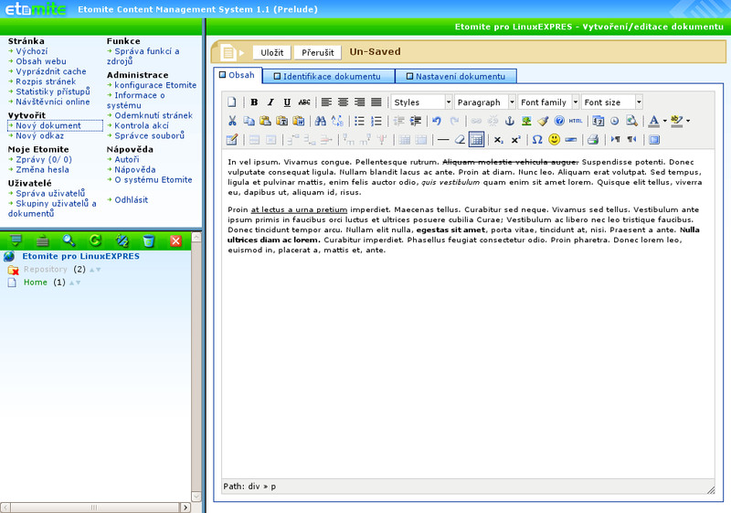
Task: Create new blank document icon in editor
Action: [x=232, y=102]
